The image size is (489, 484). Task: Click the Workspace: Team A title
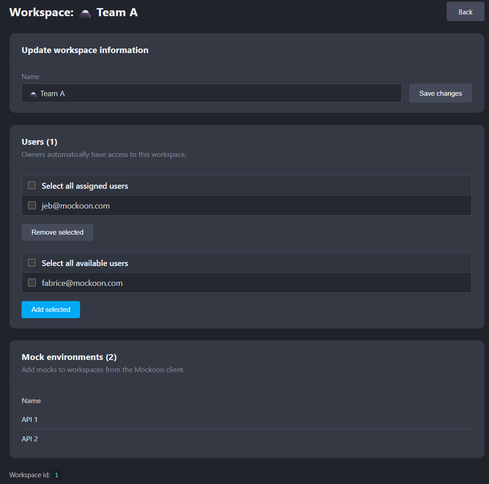(x=74, y=13)
